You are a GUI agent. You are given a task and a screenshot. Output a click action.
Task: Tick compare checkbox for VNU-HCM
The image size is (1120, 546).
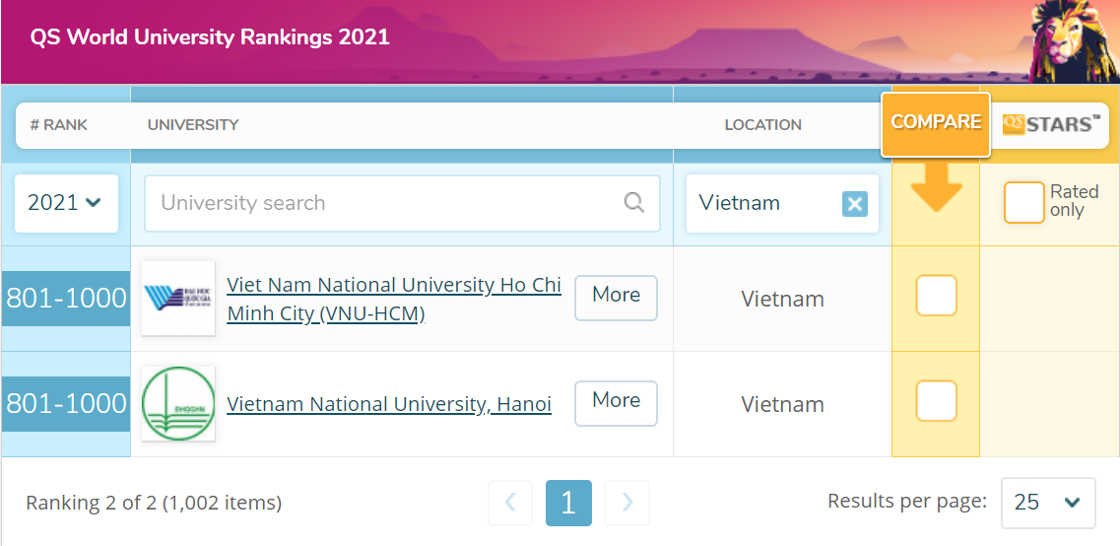[x=936, y=296]
